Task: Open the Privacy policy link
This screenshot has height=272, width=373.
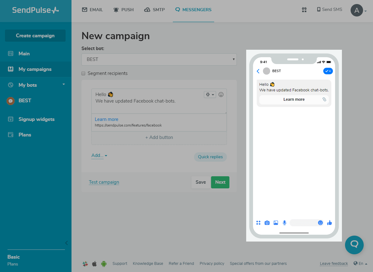Action: tap(212, 264)
